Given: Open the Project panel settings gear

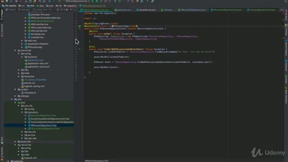Looking at the screenshot, I should (67, 10).
